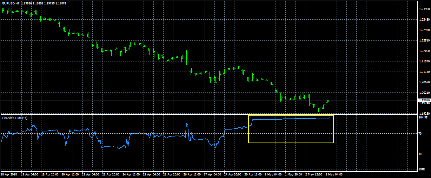
Task: Click the 70 level on indicator scale
Action: pyautogui.click(x=421, y=134)
